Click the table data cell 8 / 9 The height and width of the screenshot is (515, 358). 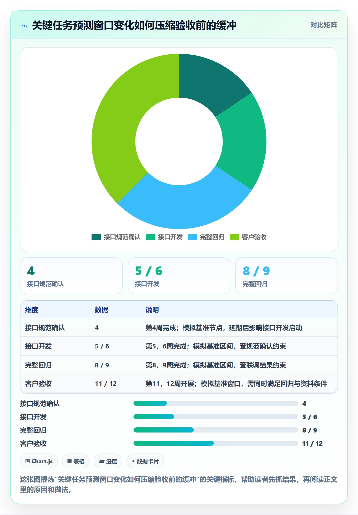coord(102,365)
